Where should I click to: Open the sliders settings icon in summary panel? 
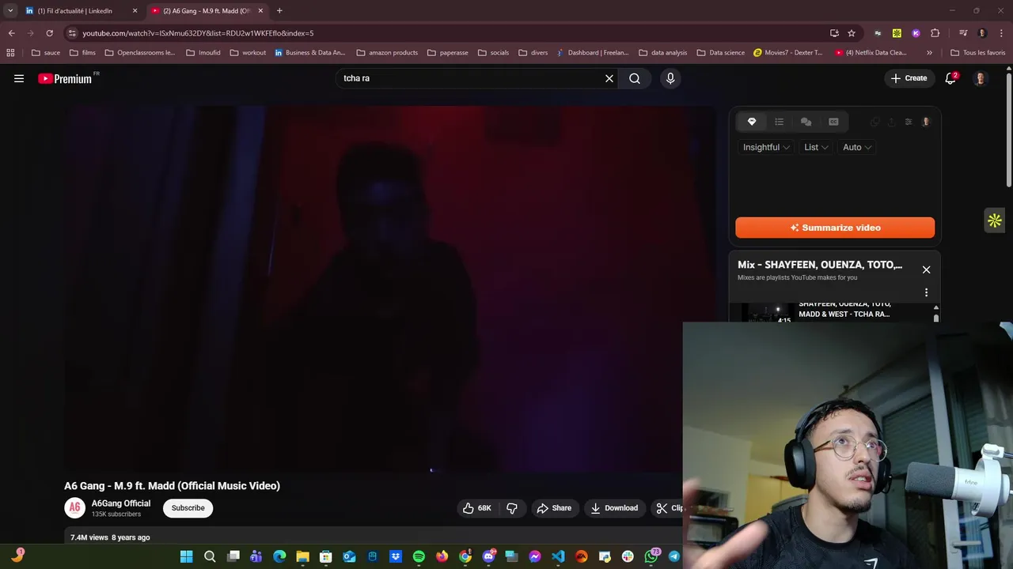point(909,122)
